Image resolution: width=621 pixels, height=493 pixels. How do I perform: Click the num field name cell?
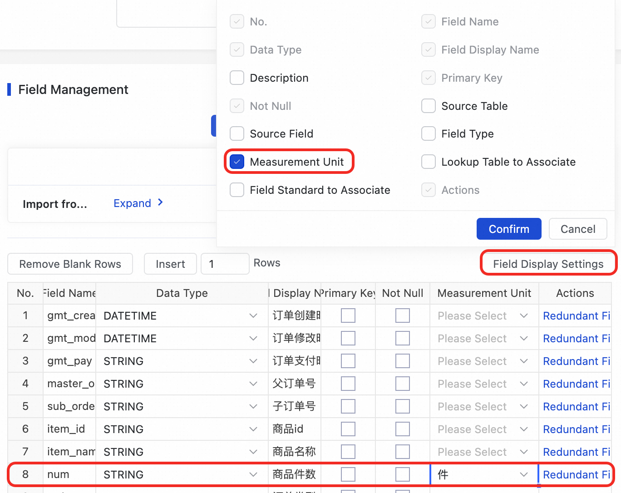tap(69, 474)
